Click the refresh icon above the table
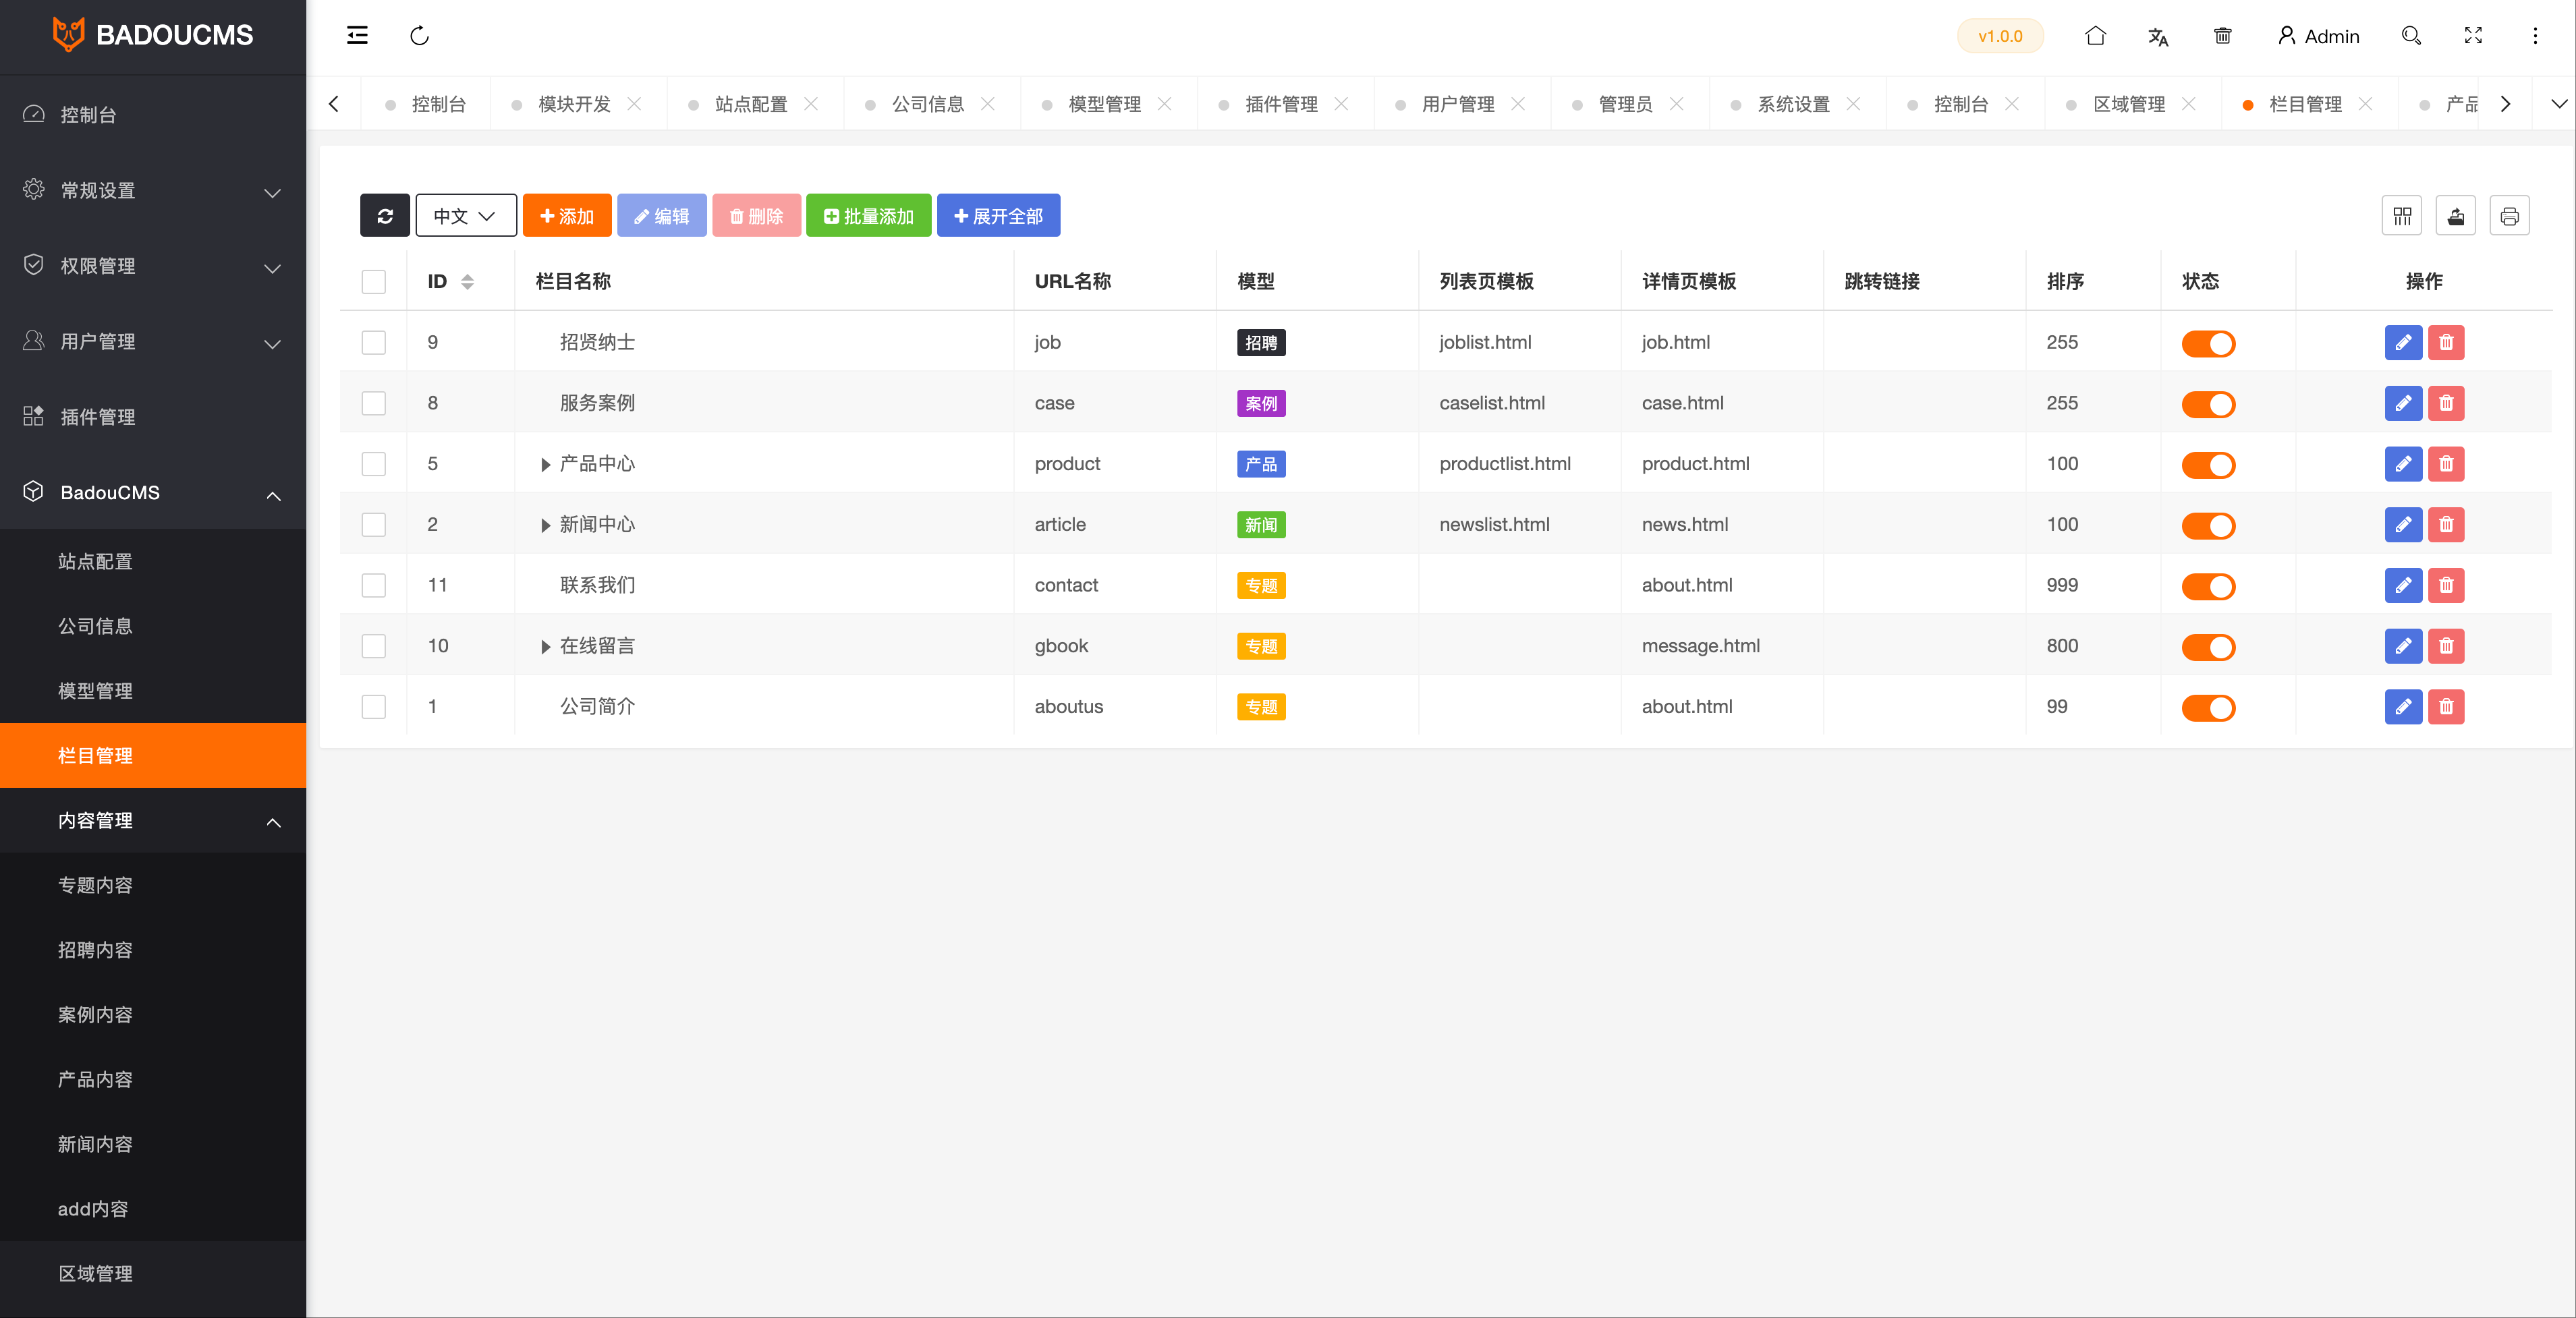The image size is (2576, 1318). (385, 215)
